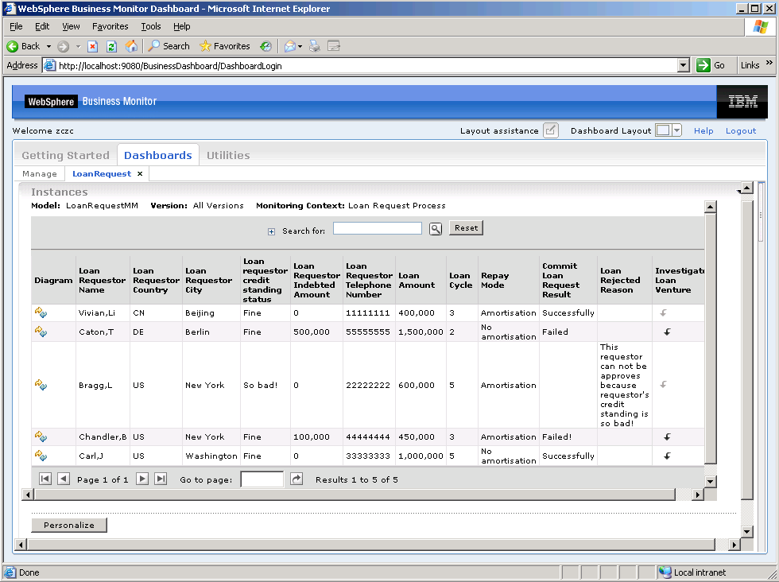Image resolution: width=779 pixels, height=582 pixels.
Task: Click the browser Refresh icon
Action: [112, 46]
